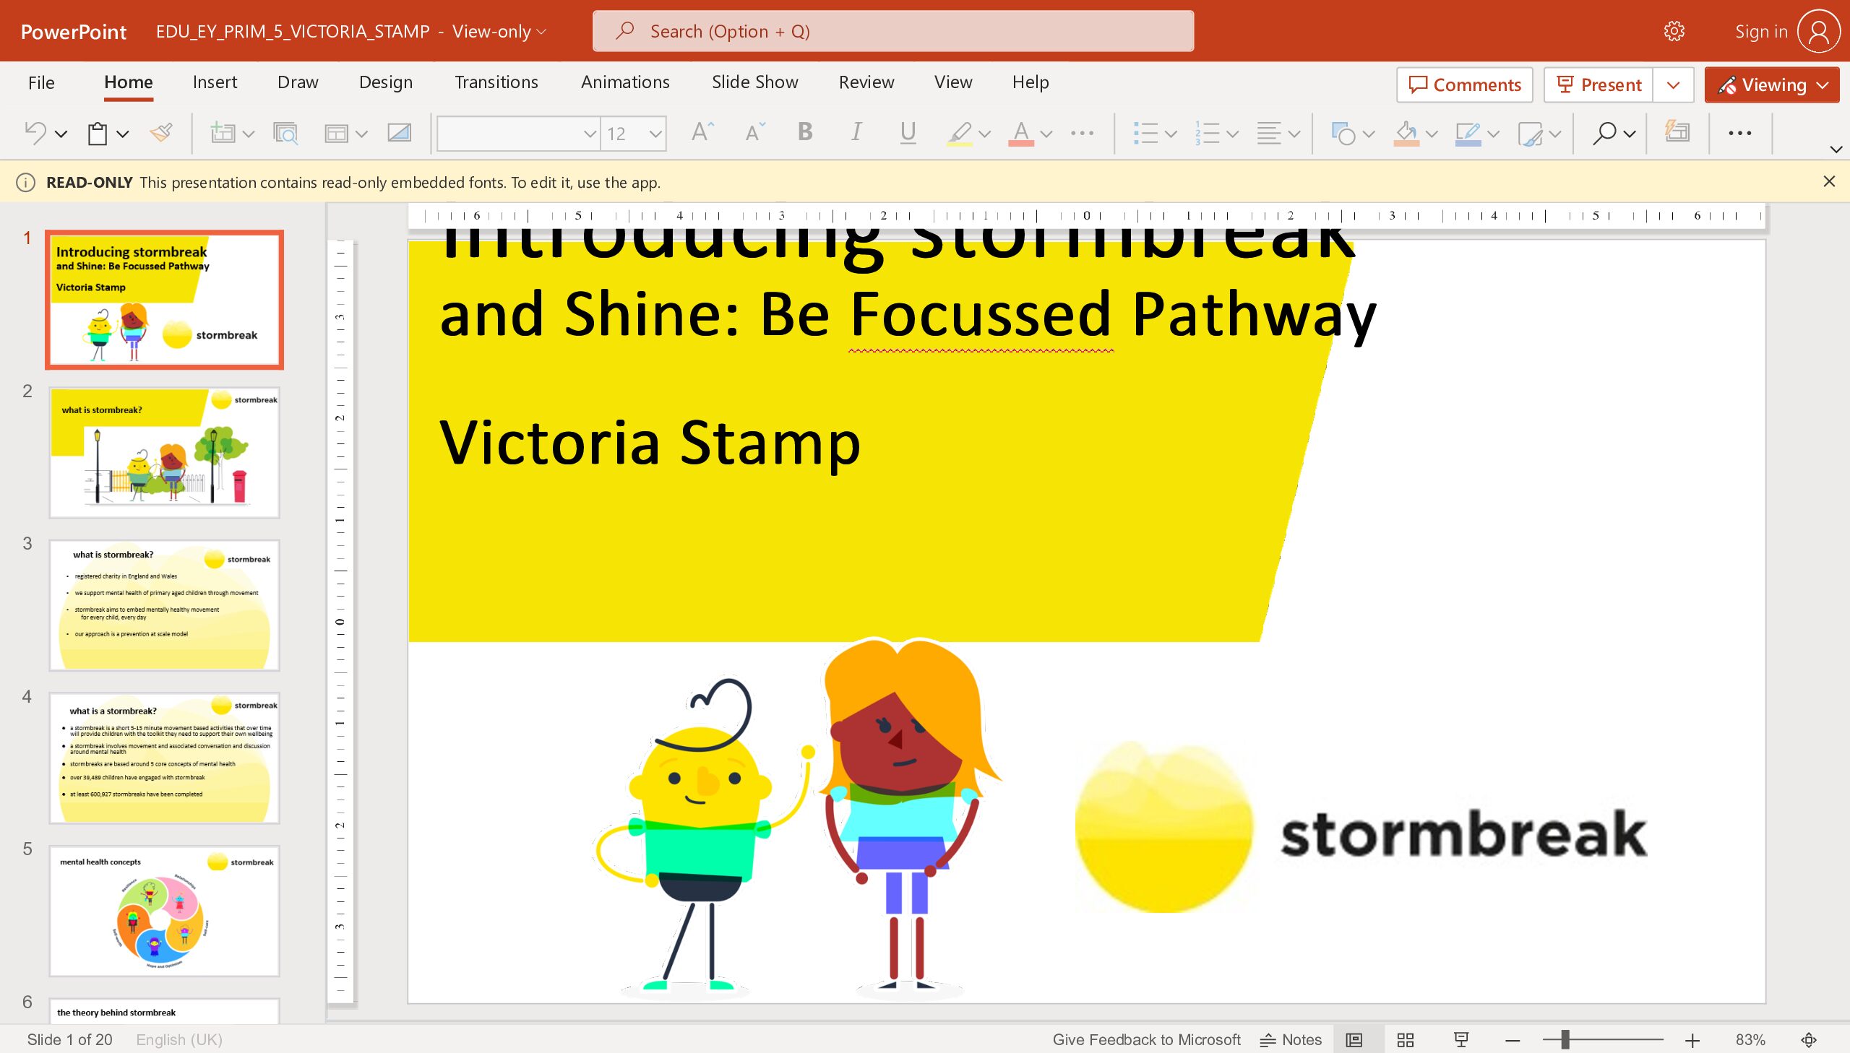Click the zoom in plus button
The width and height of the screenshot is (1850, 1053).
point(1692,1040)
